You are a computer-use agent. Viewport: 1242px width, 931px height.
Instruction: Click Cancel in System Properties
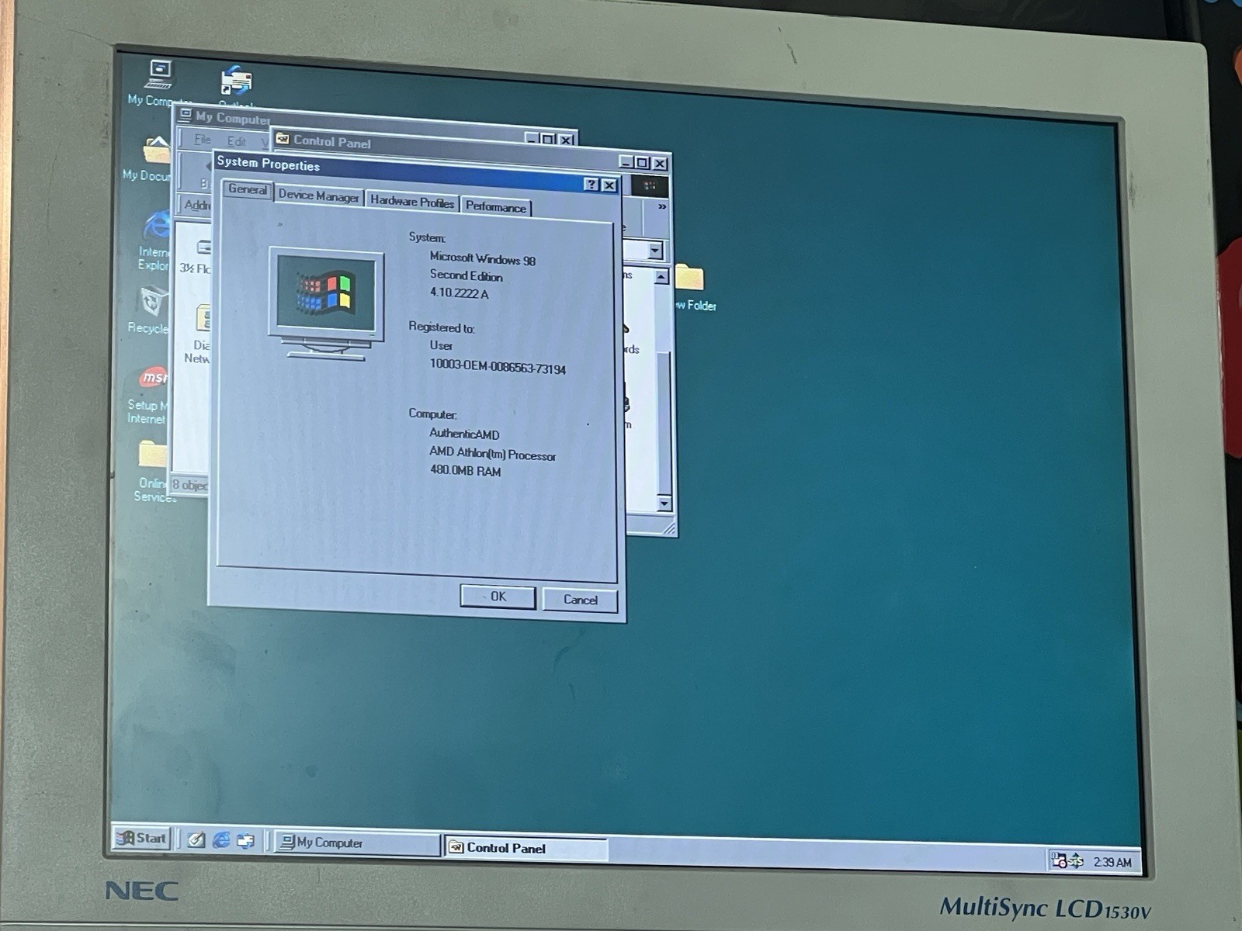(x=581, y=600)
